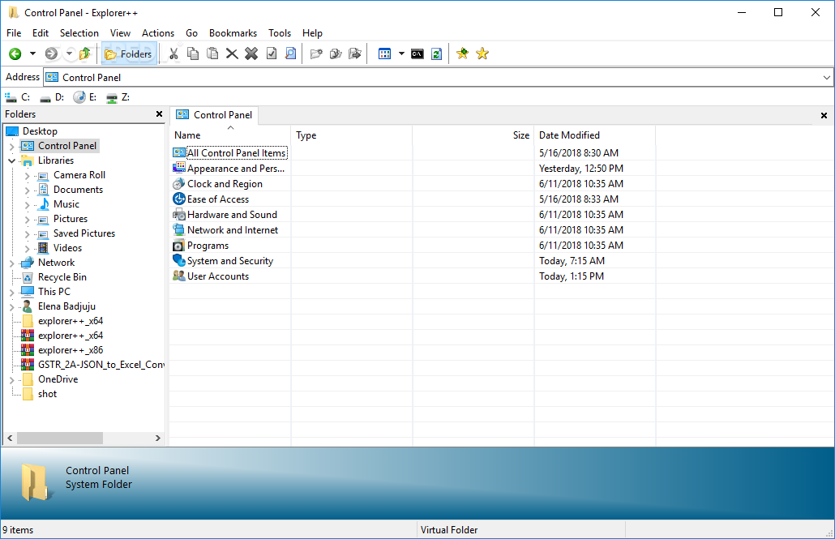
Task: Expand the OneDrive tree node
Action: pyautogui.click(x=11, y=380)
